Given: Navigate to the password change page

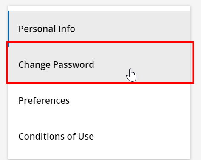Looking at the screenshot, I should 99,64.
